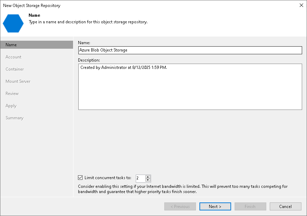307x216 pixels.
Task: Click the Cancel button
Action: pyautogui.click(x=285, y=206)
